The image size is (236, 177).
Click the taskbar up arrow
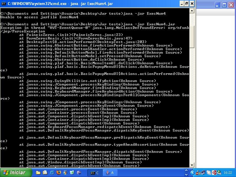tap(186, 171)
